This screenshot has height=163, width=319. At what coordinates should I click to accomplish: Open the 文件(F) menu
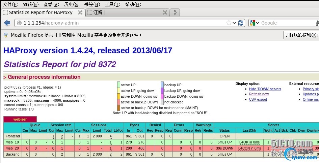coord(10,4)
